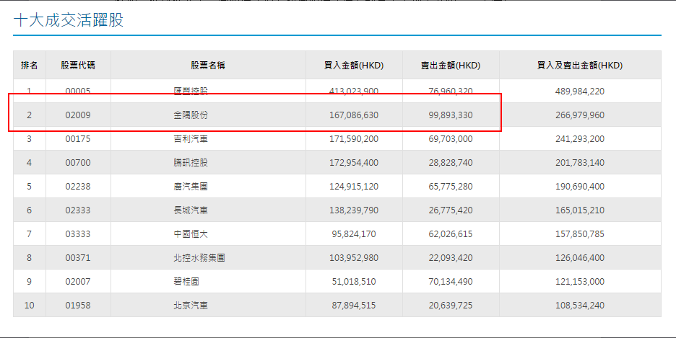Select stock code 02007
Viewport: 676px width, 338px height.
click(78, 282)
